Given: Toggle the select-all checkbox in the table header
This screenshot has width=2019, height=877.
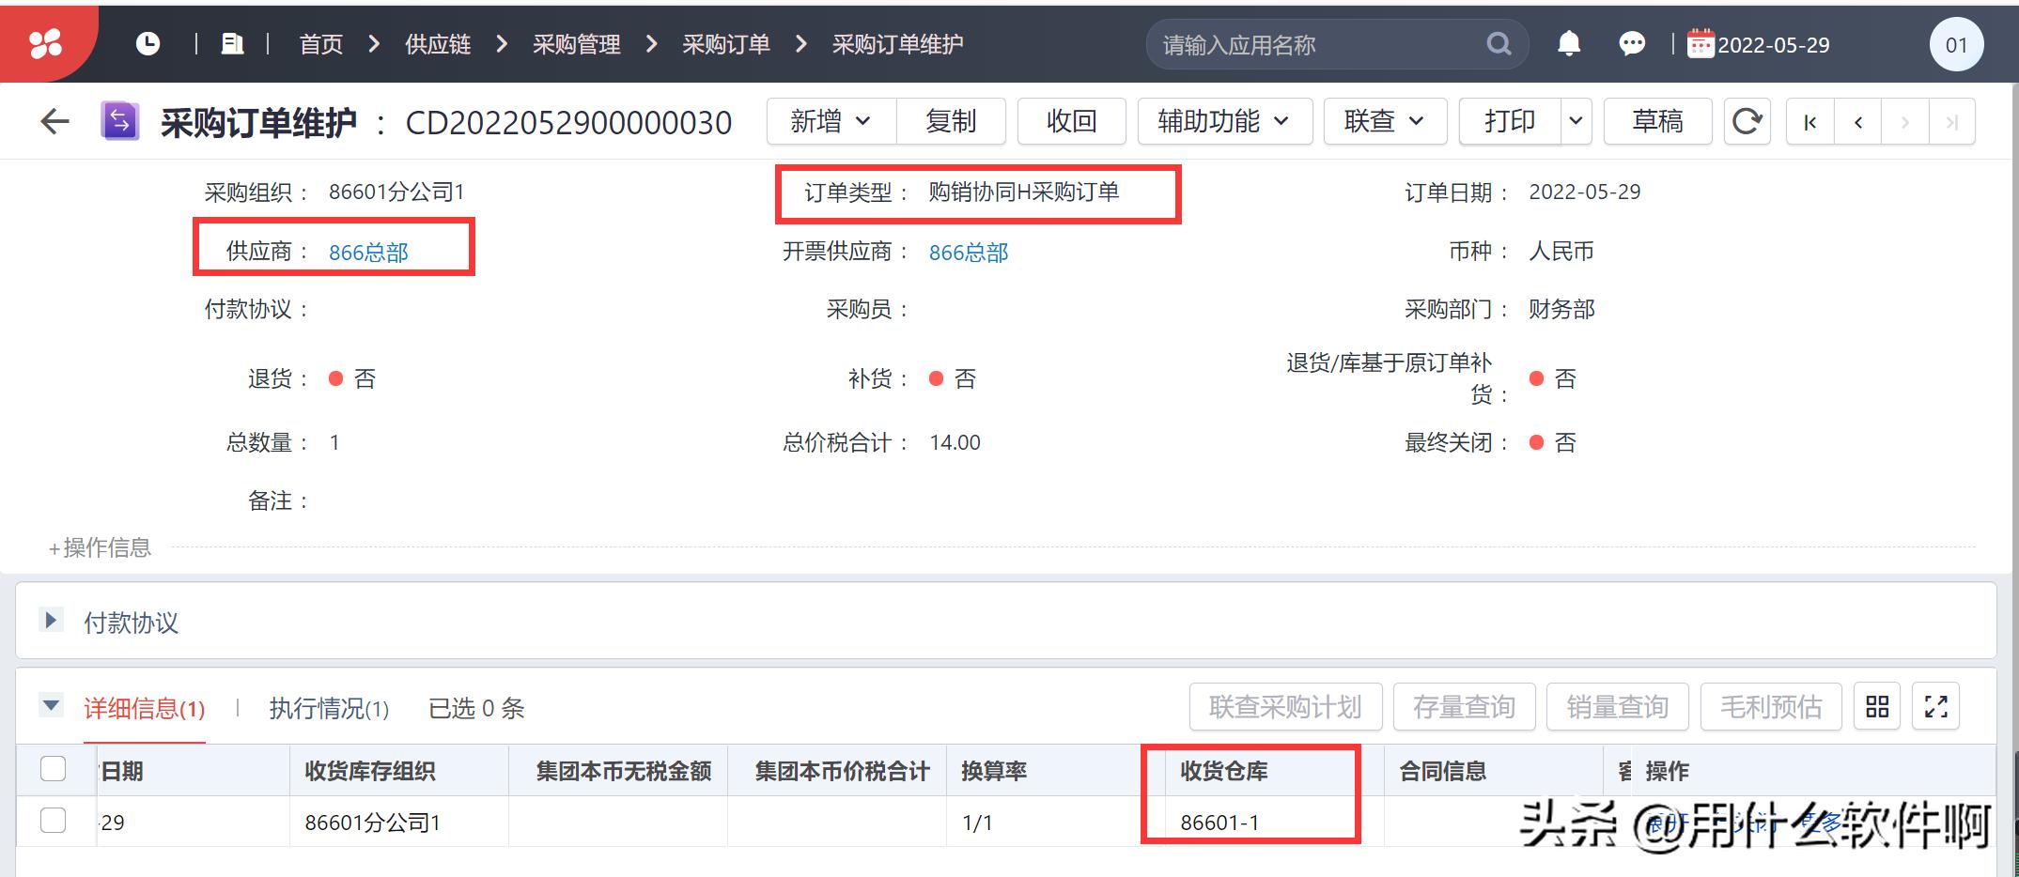Looking at the screenshot, I should pyautogui.click(x=53, y=768).
